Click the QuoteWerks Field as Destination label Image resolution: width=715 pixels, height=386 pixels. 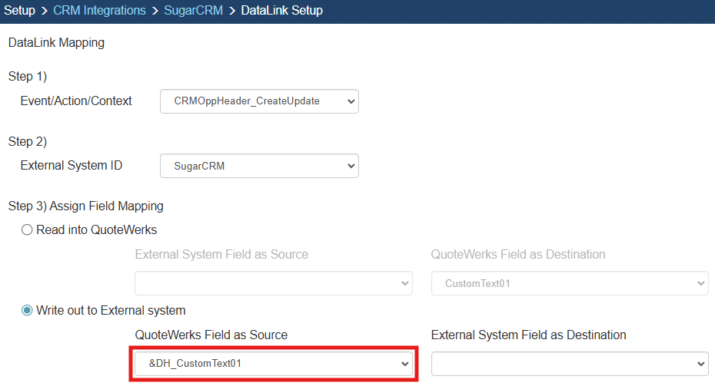point(517,255)
